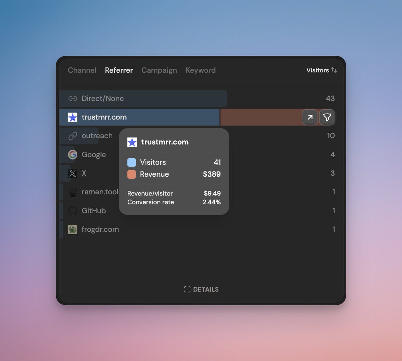Click the orange Revenue color swatch
The height and width of the screenshot is (361, 402).
[132, 174]
